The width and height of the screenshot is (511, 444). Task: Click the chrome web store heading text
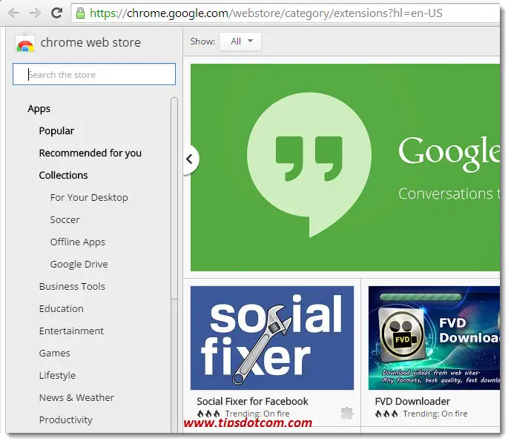click(90, 43)
